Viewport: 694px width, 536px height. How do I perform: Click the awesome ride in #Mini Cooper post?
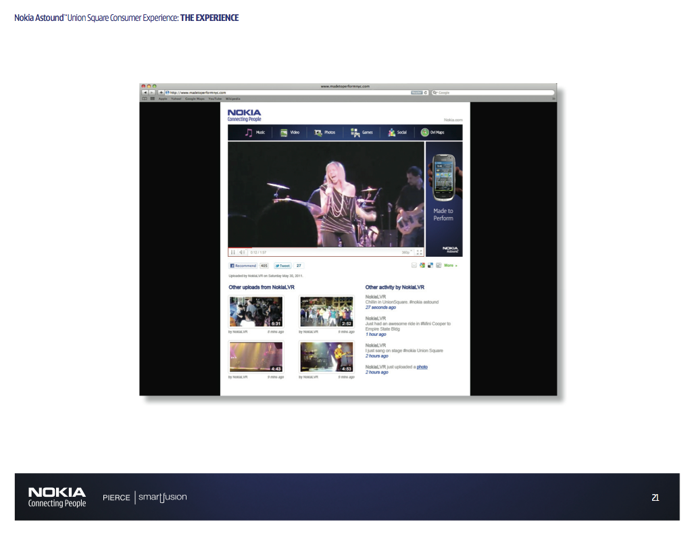coord(408,326)
